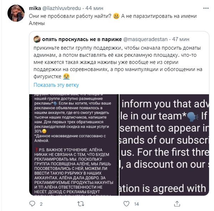Open "опять проснулась не в париже" profile name

[x=81, y=39]
